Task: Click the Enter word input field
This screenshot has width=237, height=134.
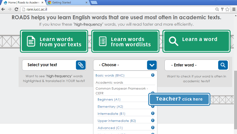Action: click(197, 65)
